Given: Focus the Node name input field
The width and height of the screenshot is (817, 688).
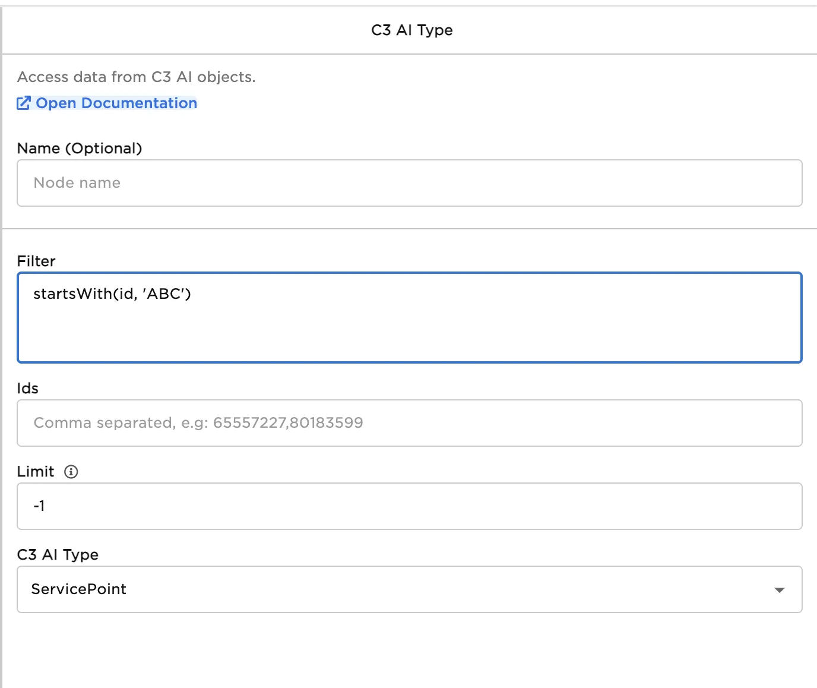Looking at the screenshot, I should tap(409, 183).
